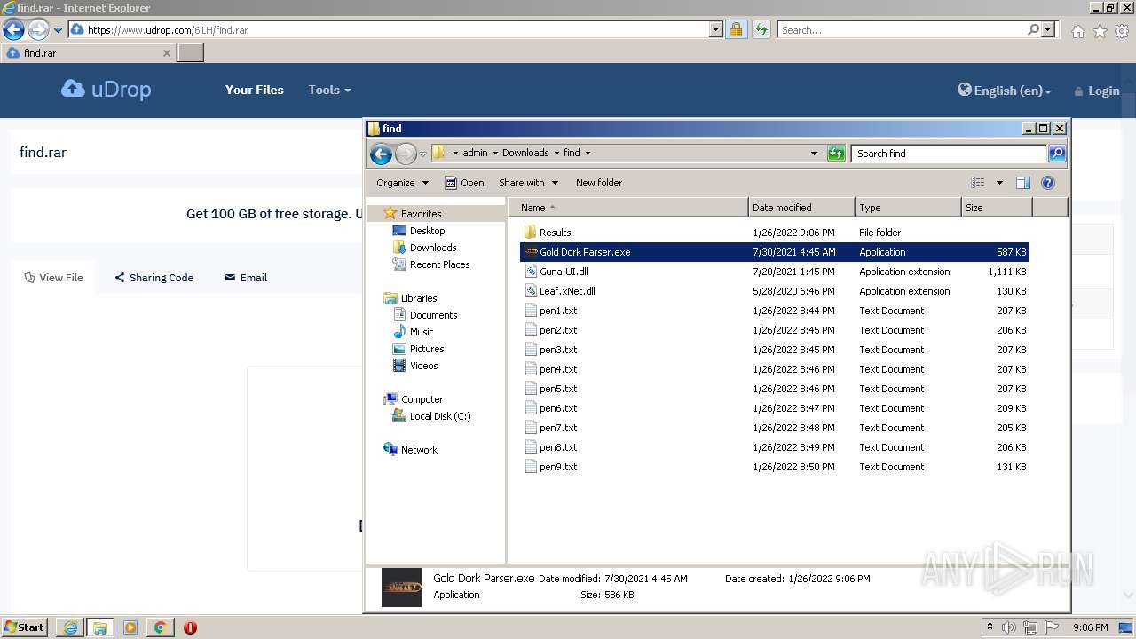Viewport: 1136px width, 639px height.
Task: Open Pictures library
Action: (426, 349)
